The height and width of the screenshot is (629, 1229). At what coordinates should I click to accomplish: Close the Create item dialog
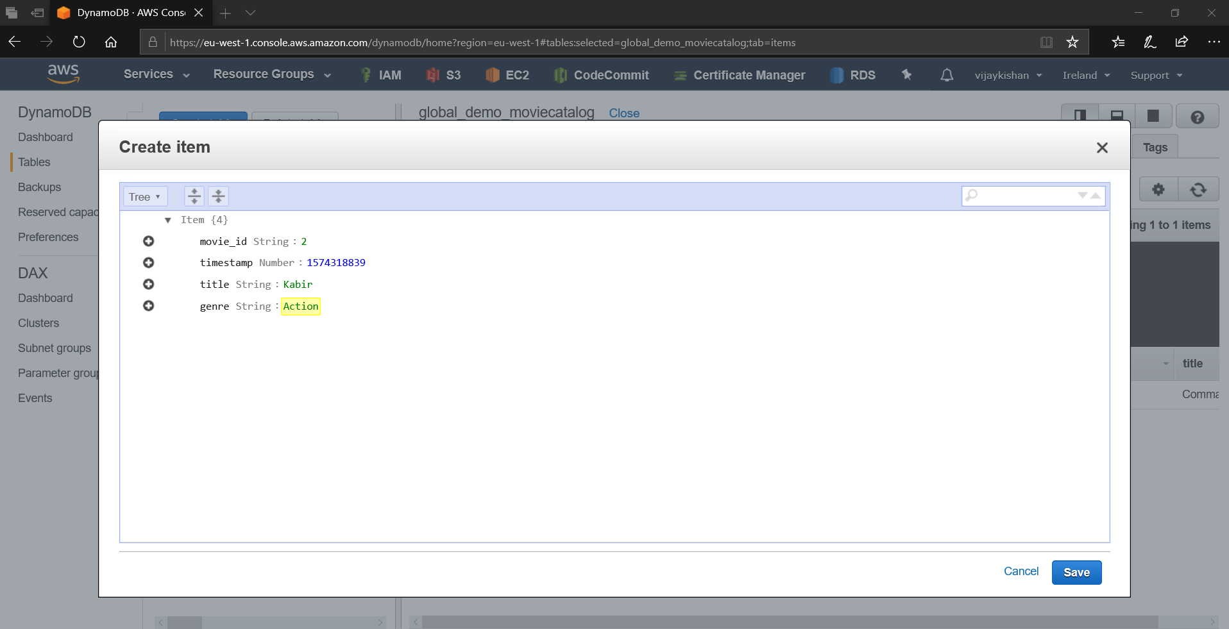[1102, 147]
